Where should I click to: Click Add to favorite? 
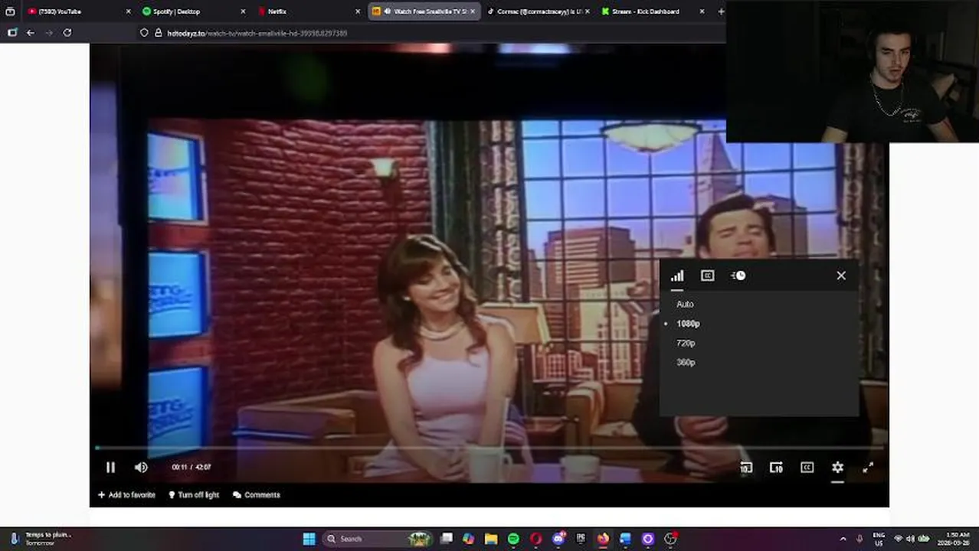126,495
